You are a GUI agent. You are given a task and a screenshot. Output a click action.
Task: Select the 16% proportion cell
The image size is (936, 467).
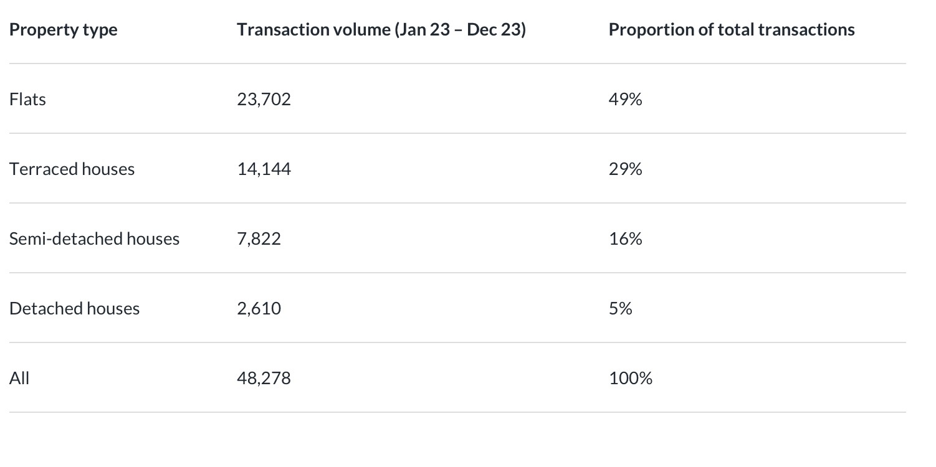(625, 238)
